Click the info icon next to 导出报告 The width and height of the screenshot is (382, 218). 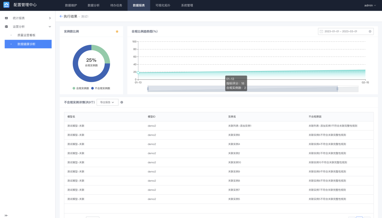122,102
